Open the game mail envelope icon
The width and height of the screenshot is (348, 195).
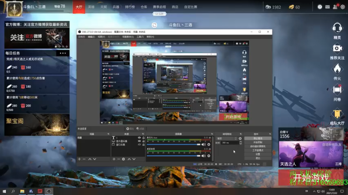328,7
